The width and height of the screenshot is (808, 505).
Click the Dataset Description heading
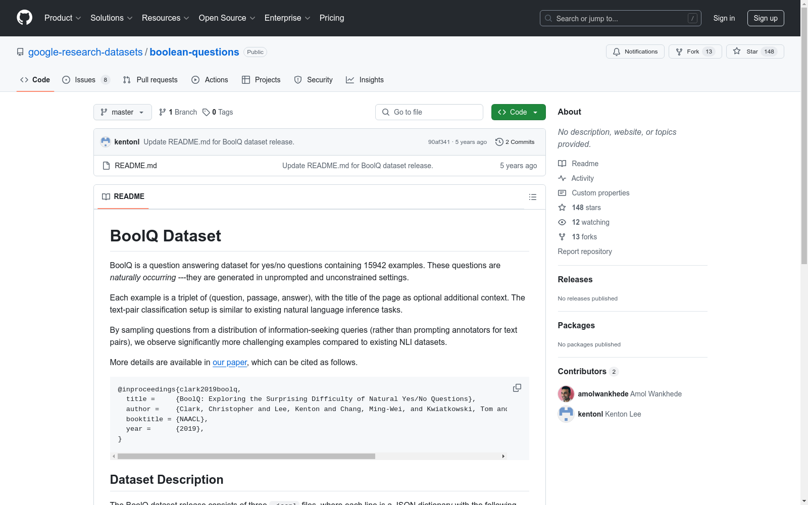click(167, 480)
